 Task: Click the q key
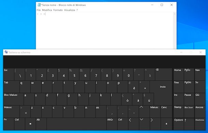click(25, 87)
